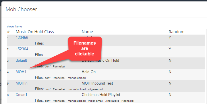Open vtiger-email file in the Xmas1 row
Viewport: 207px width, 104px height.
pyautogui.click(x=95, y=101)
